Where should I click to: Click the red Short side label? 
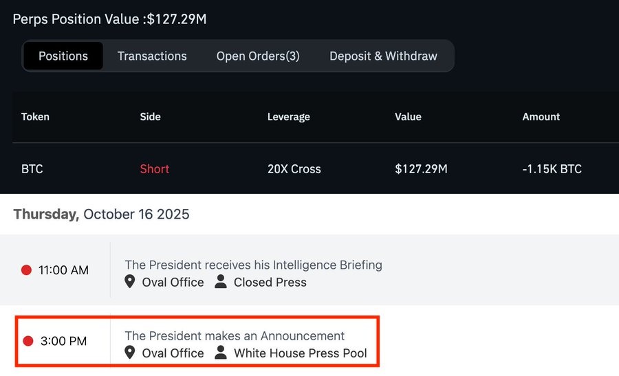coord(154,168)
